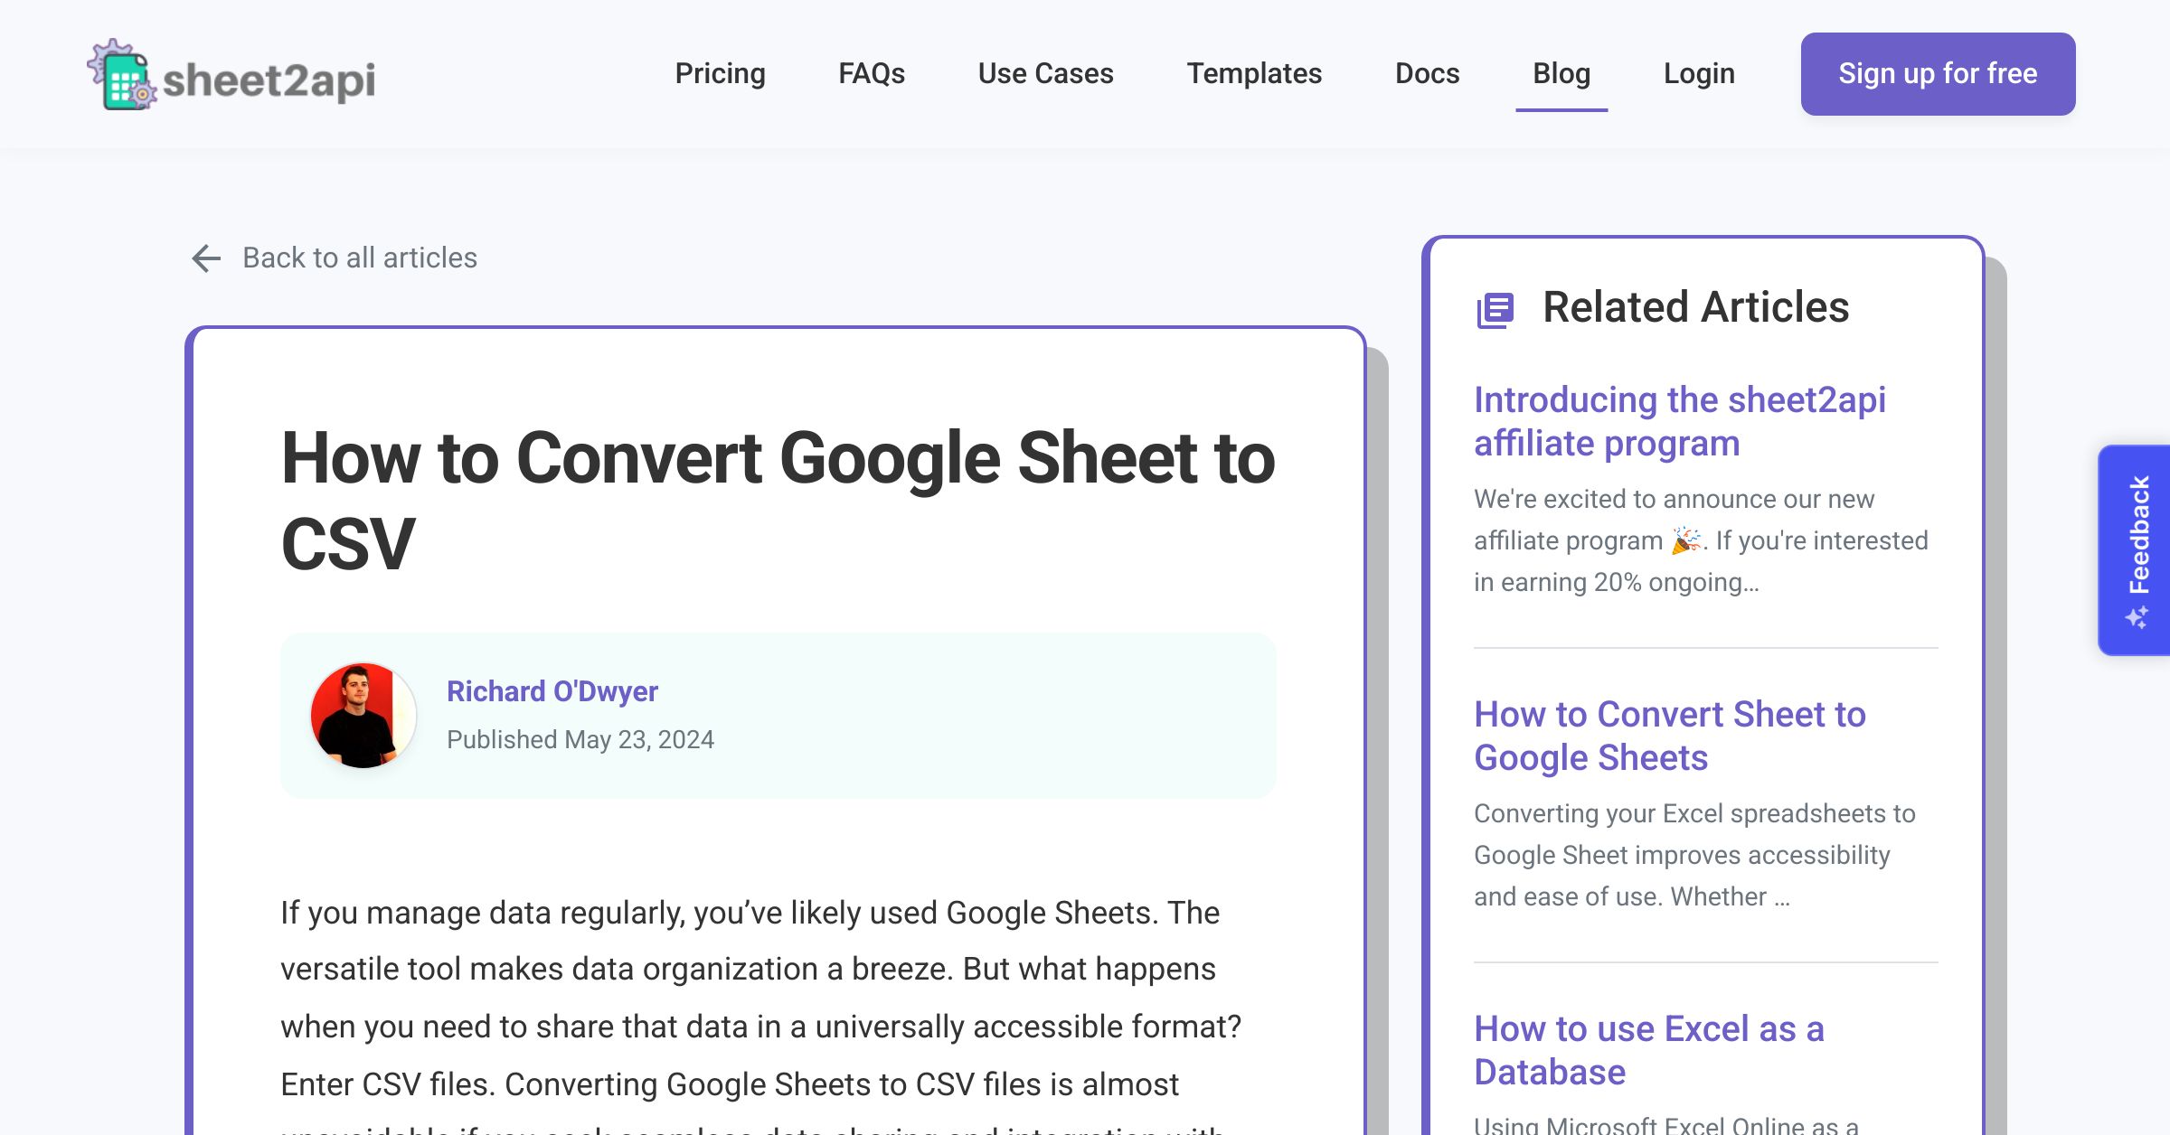Open 'How to Convert Sheet to Google Sheets' article

click(x=1671, y=735)
